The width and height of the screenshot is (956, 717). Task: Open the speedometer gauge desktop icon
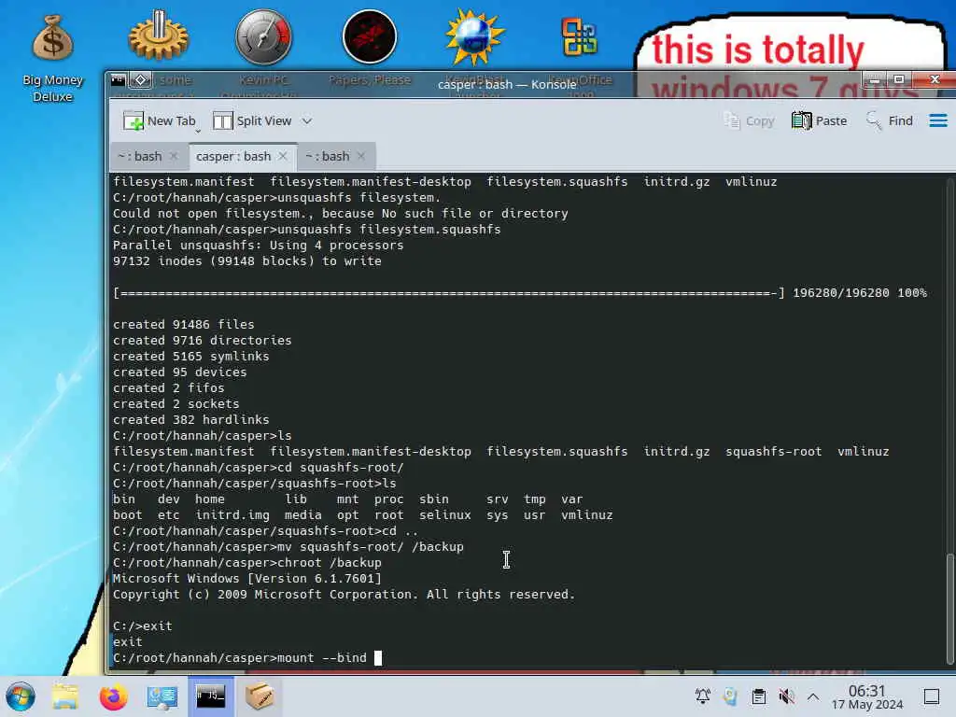[264, 36]
